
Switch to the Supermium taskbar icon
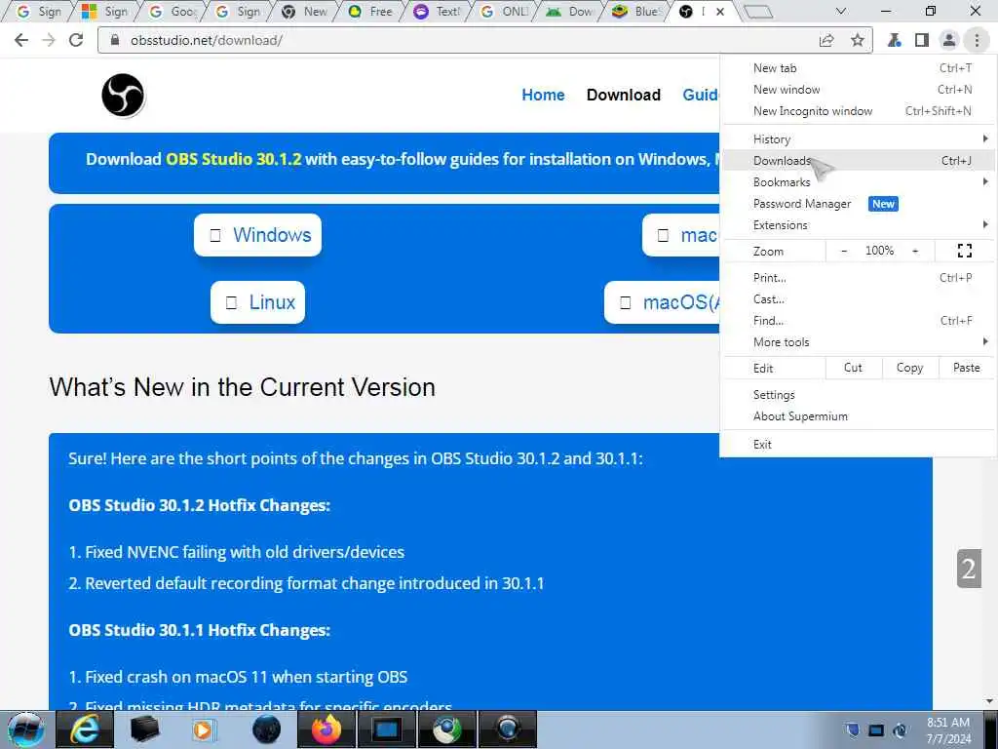(x=446, y=729)
